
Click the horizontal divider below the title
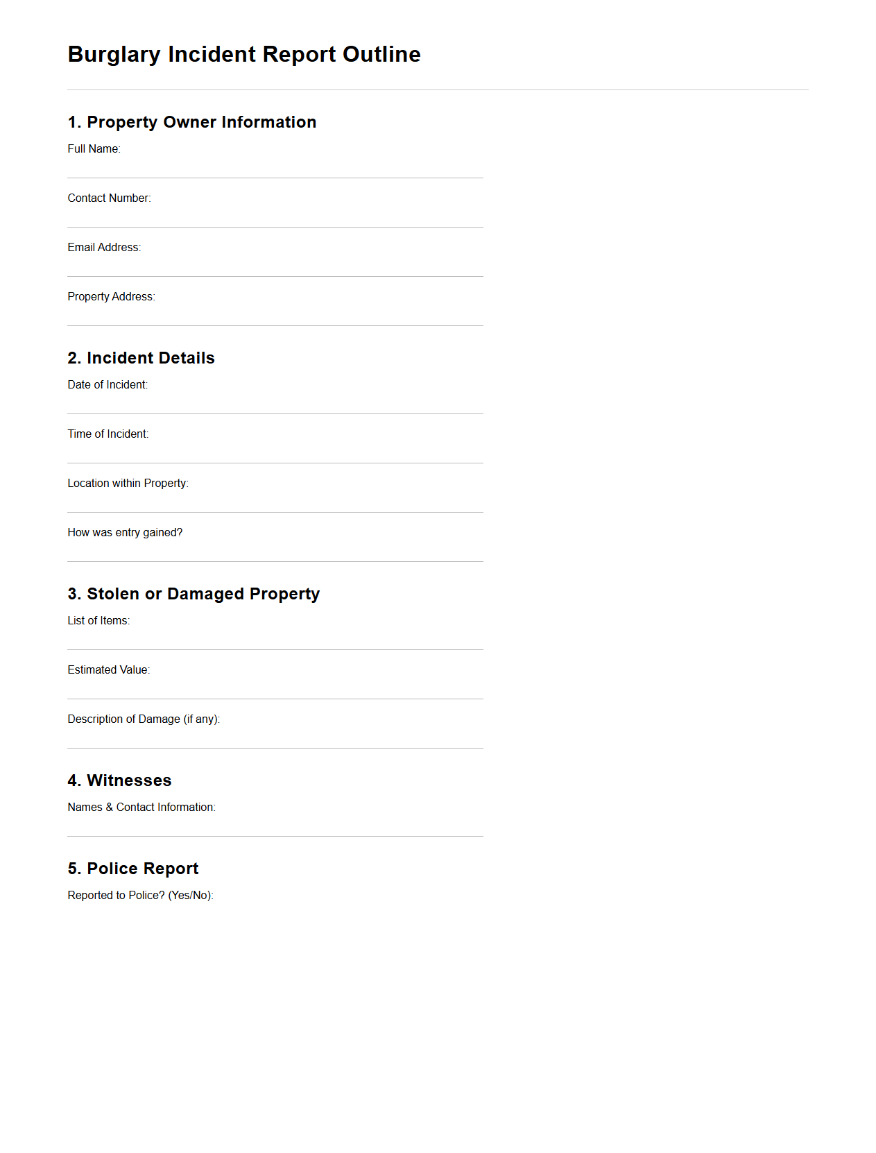coord(438,89)
